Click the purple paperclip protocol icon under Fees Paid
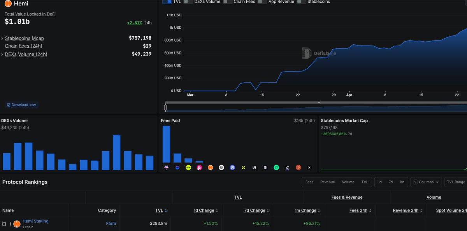Image resolution: width=467 pixels, height=231 pixels. click(x=287, y=167)
